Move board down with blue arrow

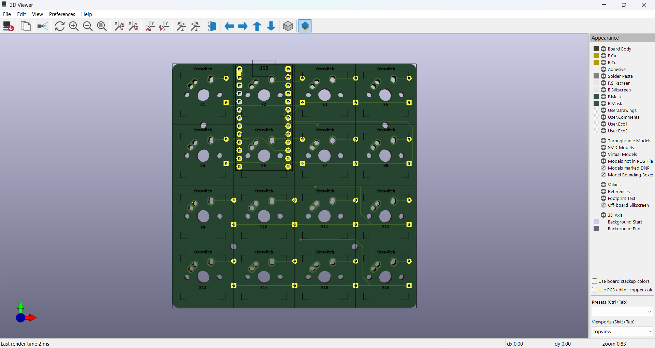tap(271, 26)
